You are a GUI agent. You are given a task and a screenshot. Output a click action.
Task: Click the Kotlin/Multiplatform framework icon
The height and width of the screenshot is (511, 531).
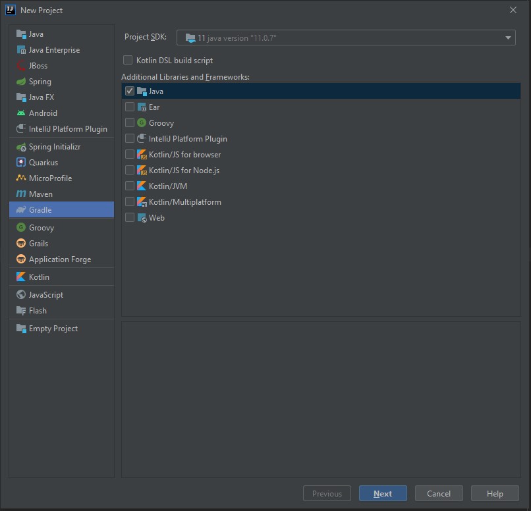tap(142, 202)
